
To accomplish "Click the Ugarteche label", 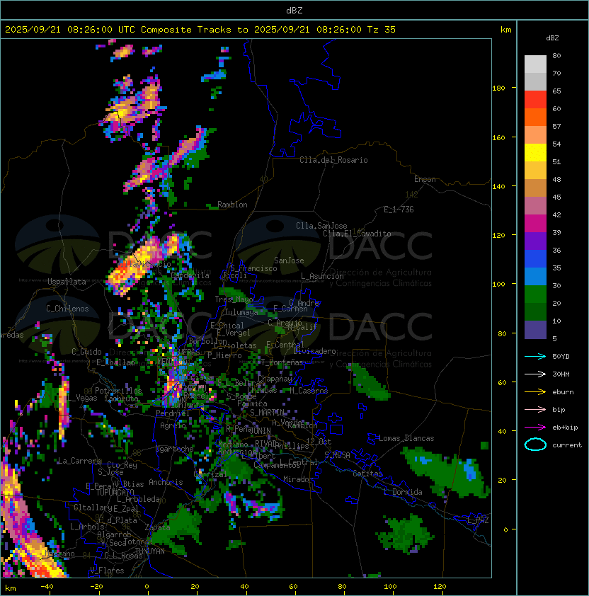I will coord(175,449).
